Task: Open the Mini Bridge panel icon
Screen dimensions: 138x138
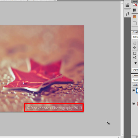Action: coord(127,5)
